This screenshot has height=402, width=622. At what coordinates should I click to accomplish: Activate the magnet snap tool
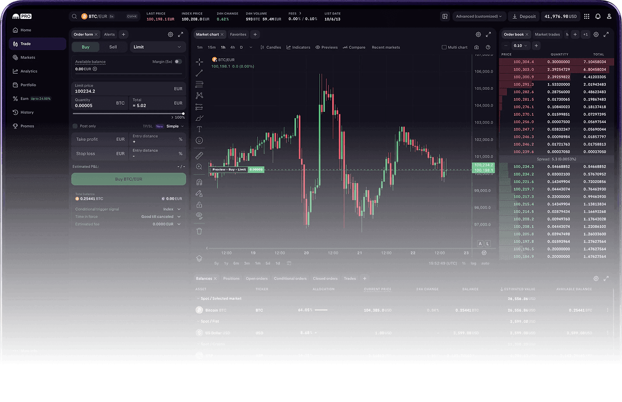(x=199, y=182)
